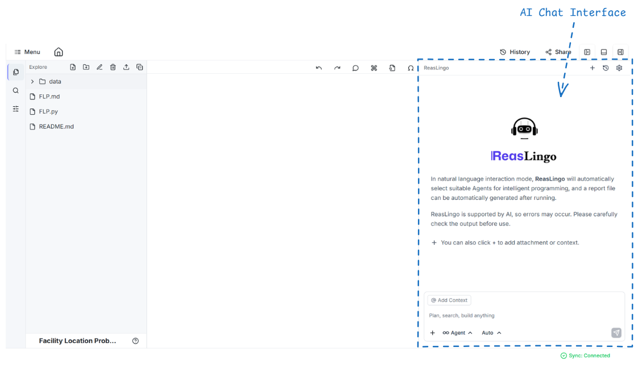Delete selected item with trash icon
638x368 pixels.
click(x=113, y=67)
